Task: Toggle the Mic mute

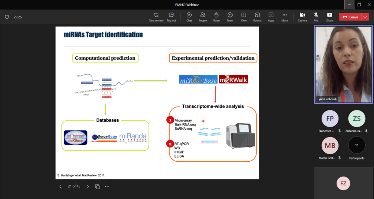Action: pyautogui.click(x=316, y=17)
